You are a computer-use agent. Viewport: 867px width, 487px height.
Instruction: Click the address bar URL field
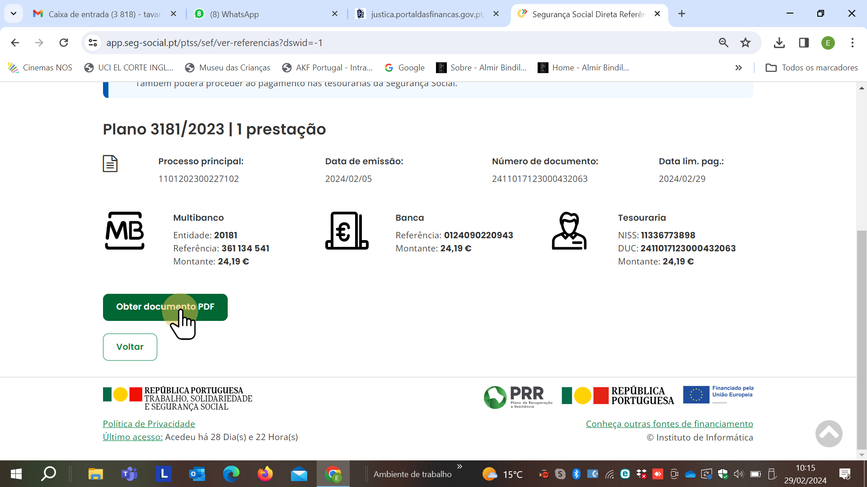click(361, 43)
